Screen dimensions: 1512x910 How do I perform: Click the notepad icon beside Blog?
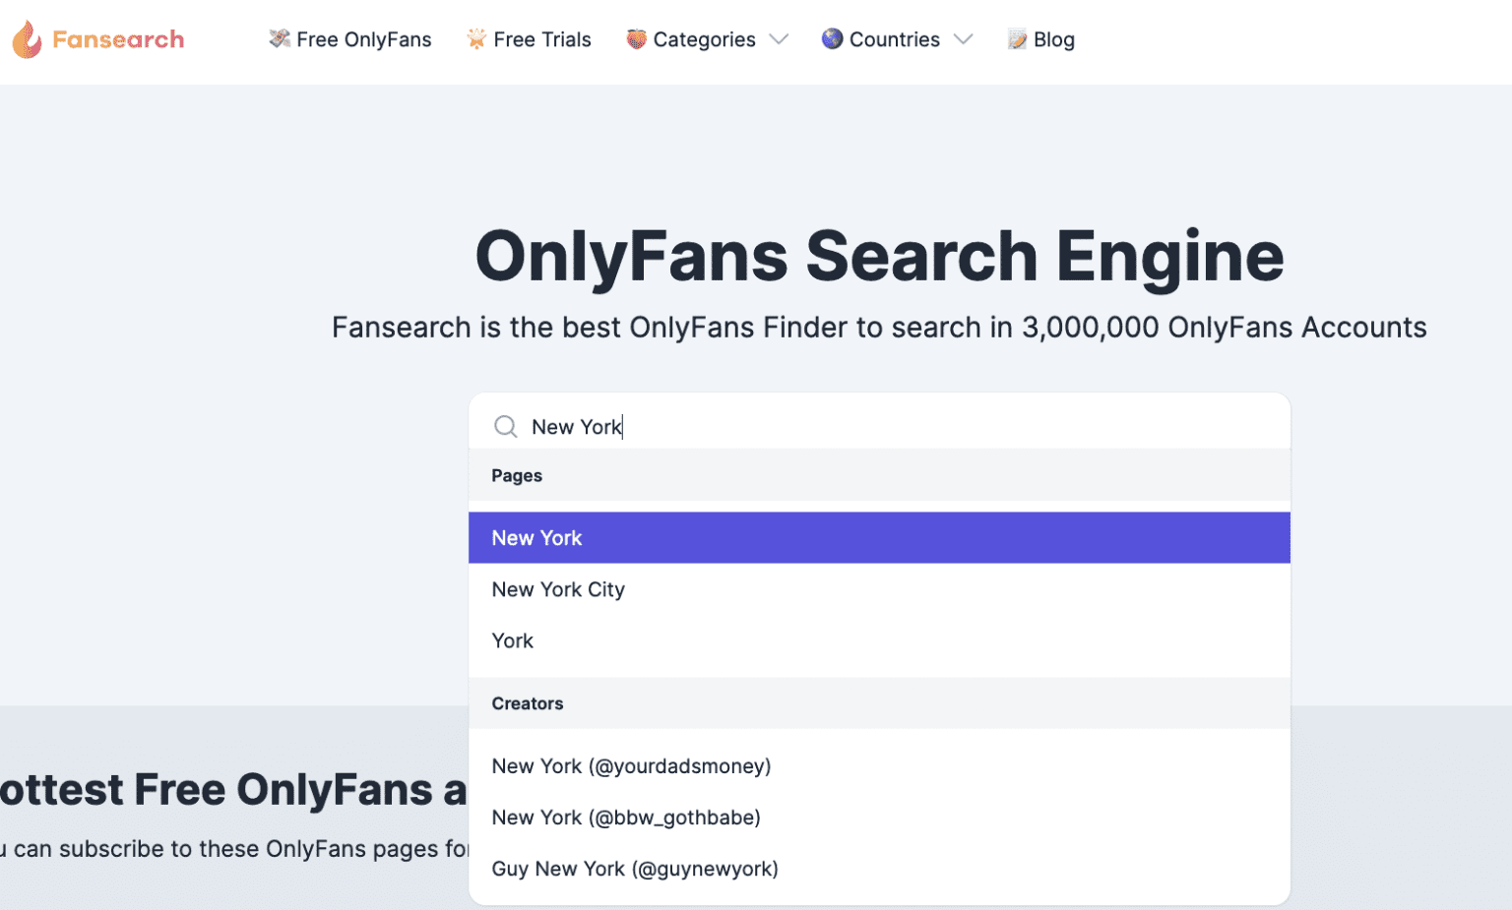1017,39
